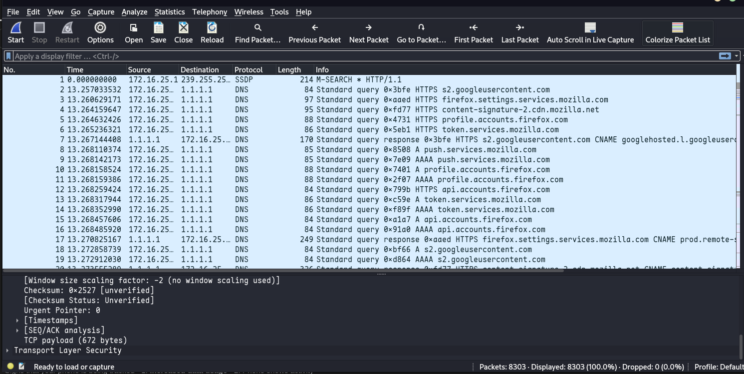Select packet 3 firefox.settings.services.mozilla.com query
The image size is (744, 374).
[369, 100]
